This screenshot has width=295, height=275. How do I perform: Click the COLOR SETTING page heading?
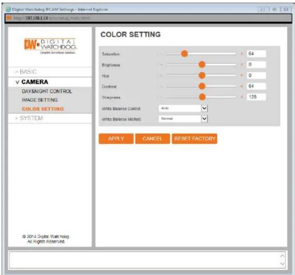[x=130, y=34]
